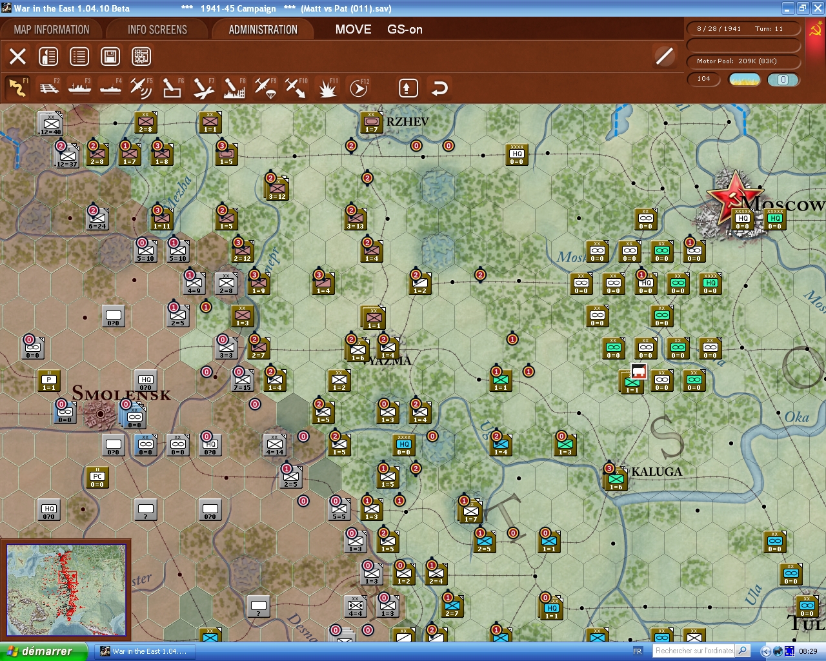
Task: Select the 5=5 infantry unit
Action: (x=339, y=509)
